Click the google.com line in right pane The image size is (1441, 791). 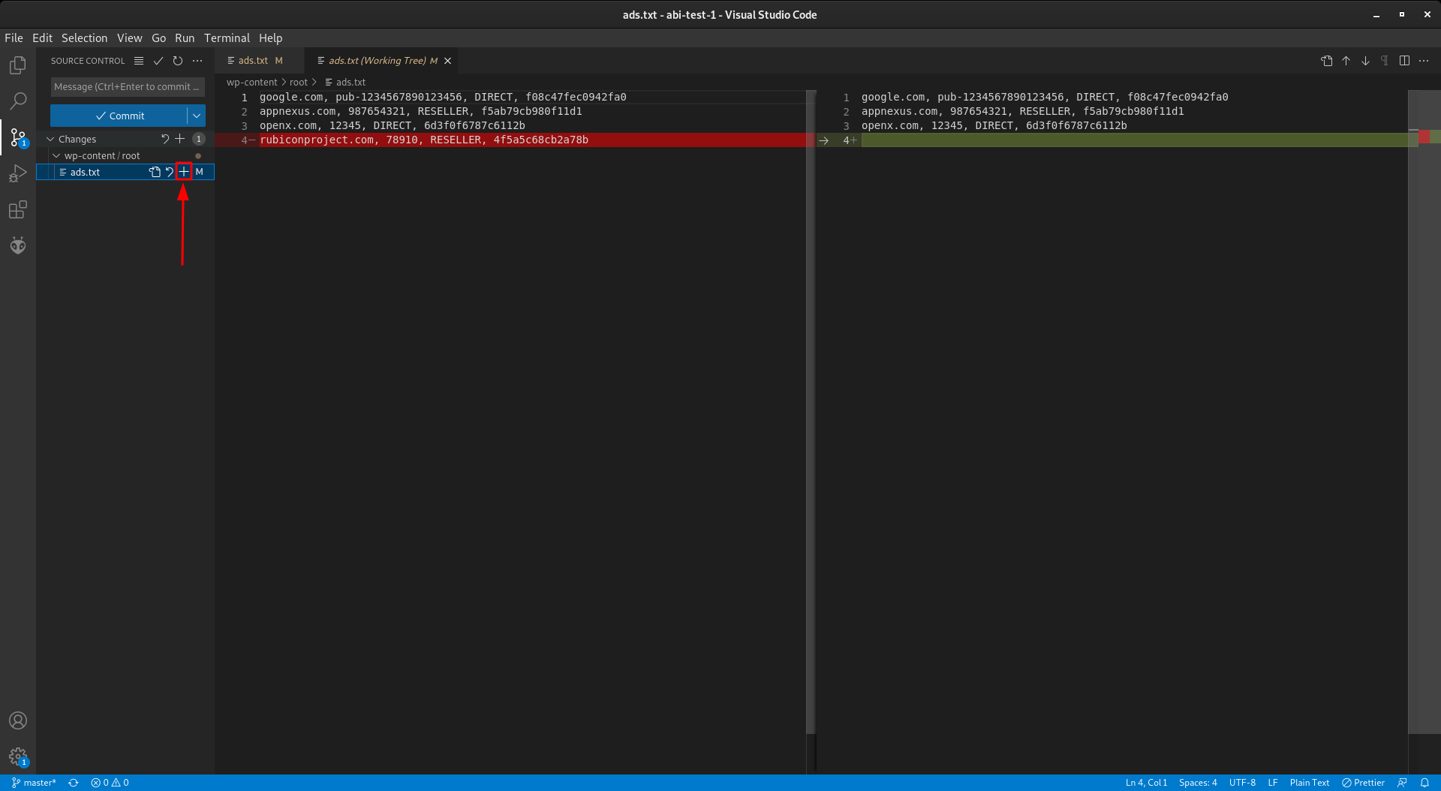[1045, 97]
